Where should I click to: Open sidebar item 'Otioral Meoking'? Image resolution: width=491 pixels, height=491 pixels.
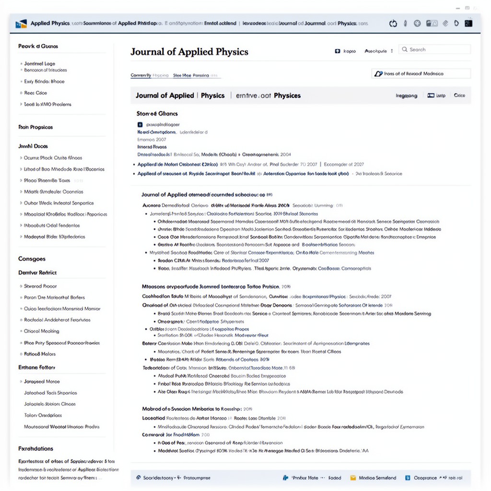click(x=42, y=331)
